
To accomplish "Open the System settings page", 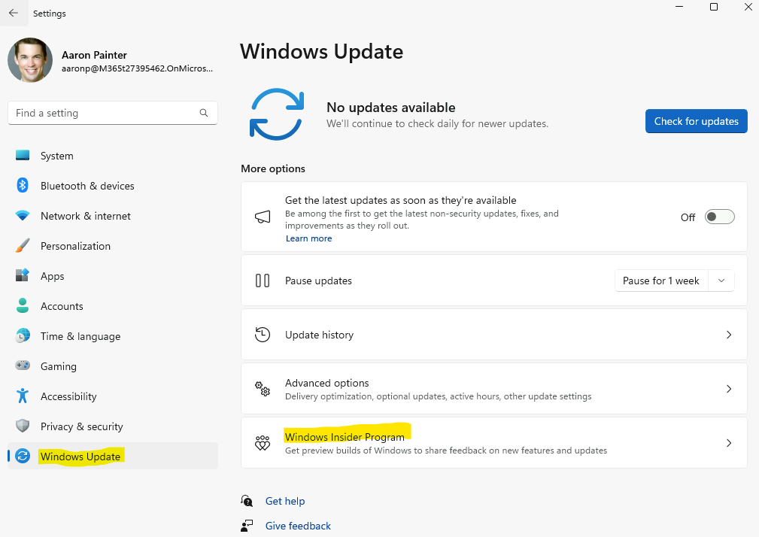I will 113,156.
